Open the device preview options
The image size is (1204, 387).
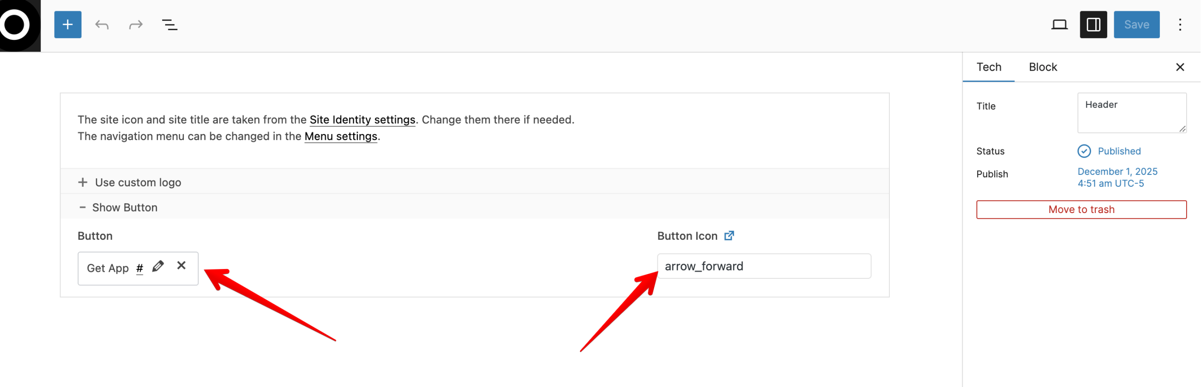click(x=1059, y=24)
